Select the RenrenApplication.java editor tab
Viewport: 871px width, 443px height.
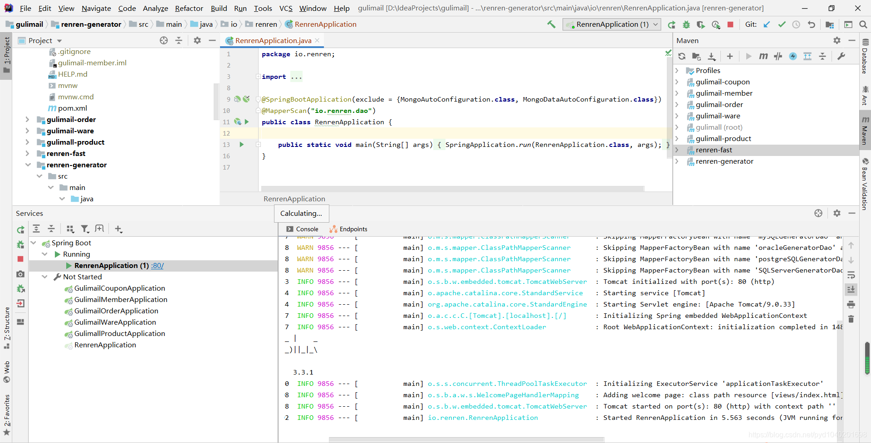[x=273, y=40]
